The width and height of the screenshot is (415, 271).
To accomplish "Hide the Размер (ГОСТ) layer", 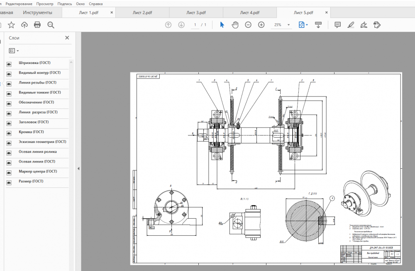I will coord(9,182).
